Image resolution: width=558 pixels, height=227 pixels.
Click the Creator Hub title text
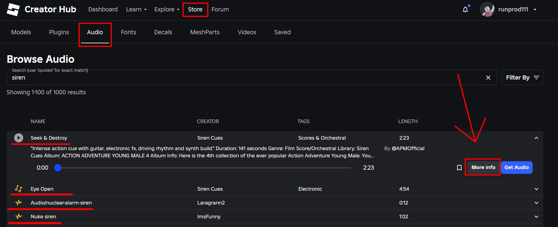[x=50, y=9]
